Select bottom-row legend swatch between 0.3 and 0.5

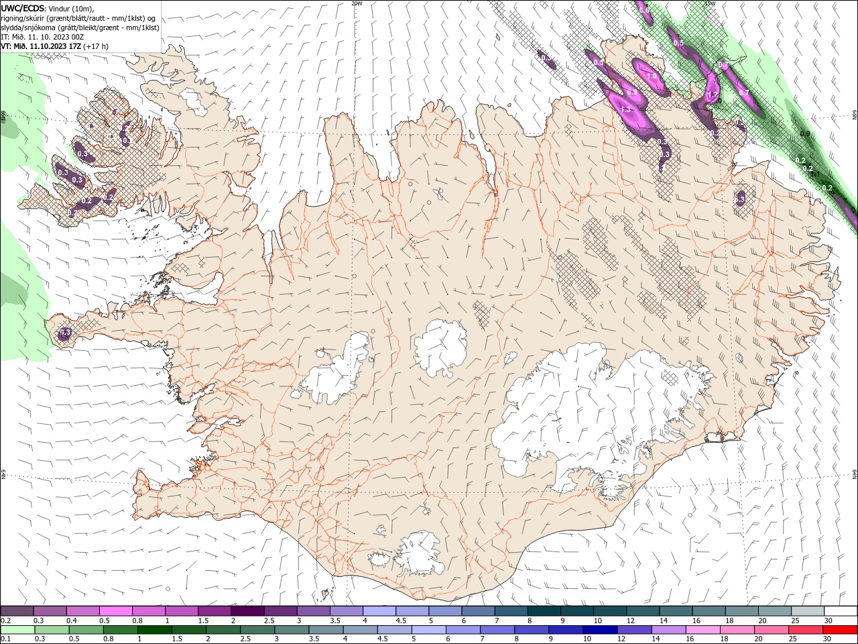[x=52, y=630]
